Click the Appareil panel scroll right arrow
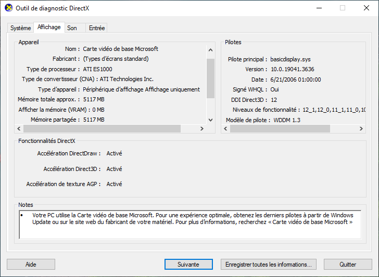 click(202, 128)
